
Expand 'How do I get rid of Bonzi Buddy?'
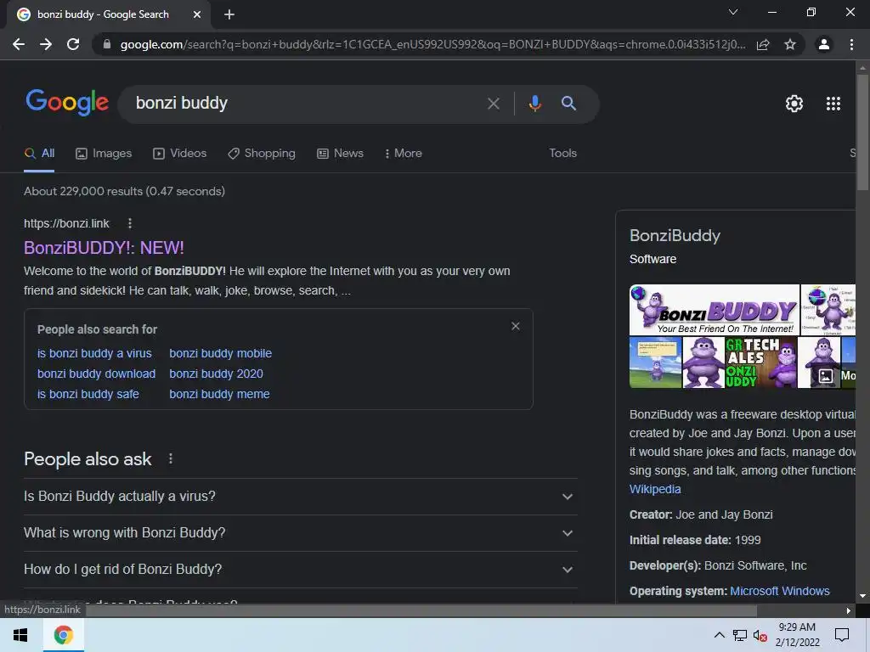point(300,570)
